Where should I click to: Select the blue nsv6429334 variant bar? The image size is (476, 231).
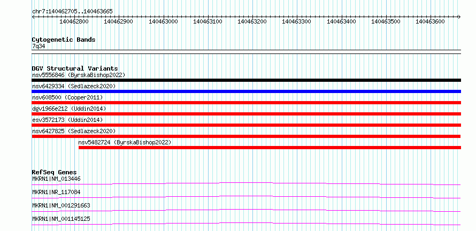pyautogui.click(x=247, y=91)
